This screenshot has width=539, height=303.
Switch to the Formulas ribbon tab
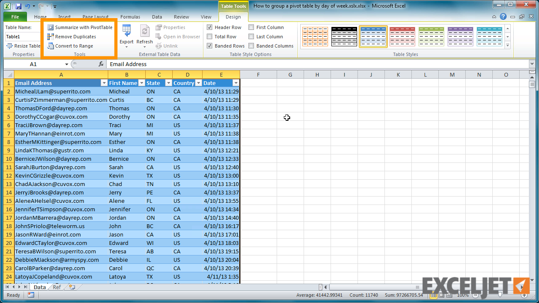point(130,17)
